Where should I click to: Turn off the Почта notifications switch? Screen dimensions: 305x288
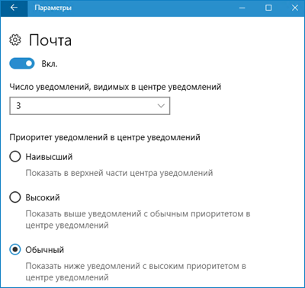pyautogui.click(x=22, y=63)
